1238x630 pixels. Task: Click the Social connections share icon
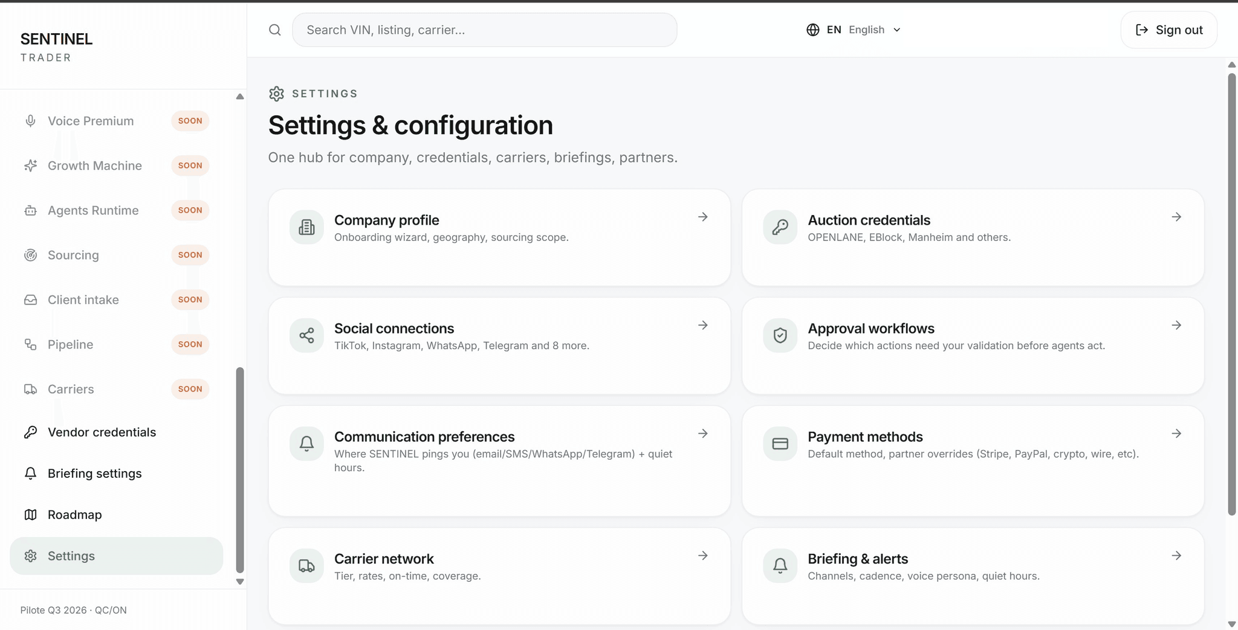pos(306,335)
